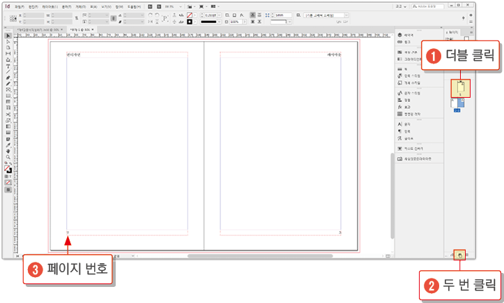Image resolution: width=504 pixels, height=303 pixels.
Task: Click the fill color swatch in control bar
Action: [190, 15]
